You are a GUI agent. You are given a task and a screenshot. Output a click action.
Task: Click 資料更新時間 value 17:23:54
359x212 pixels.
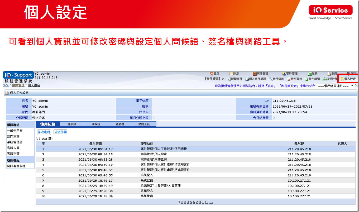(290, 112)
